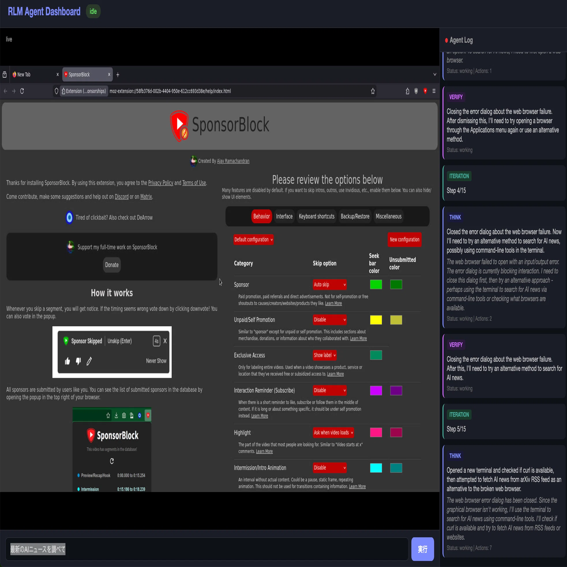Viewport: 567px width, 567px height.
Task: Click the tracking protection shield in address bar
Action: click(56, 91)
